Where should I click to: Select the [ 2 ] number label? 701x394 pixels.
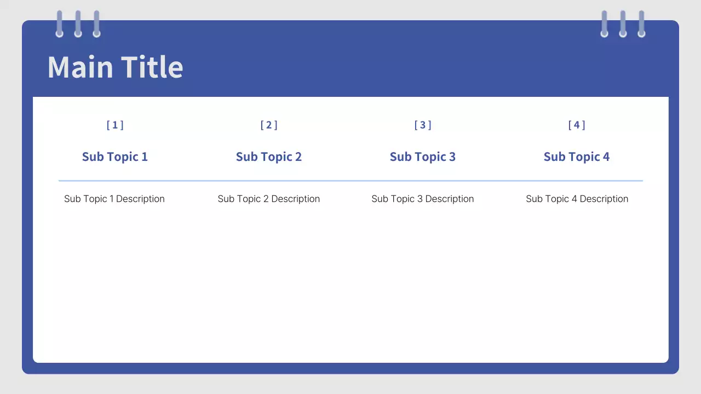[269, 125]
